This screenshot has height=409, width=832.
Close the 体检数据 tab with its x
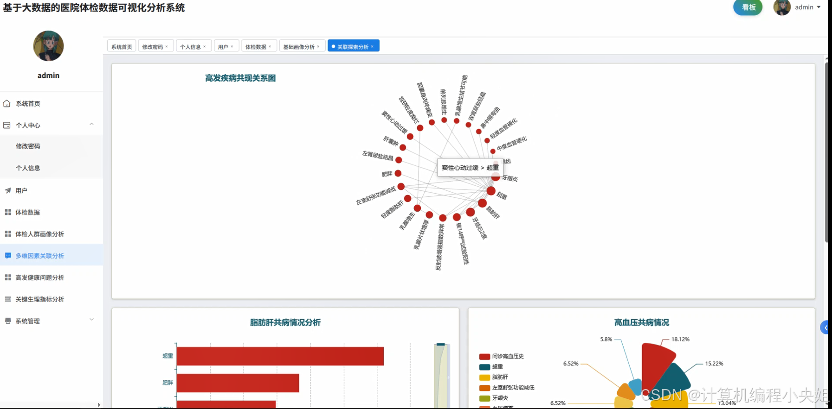[x=270, y=46]
